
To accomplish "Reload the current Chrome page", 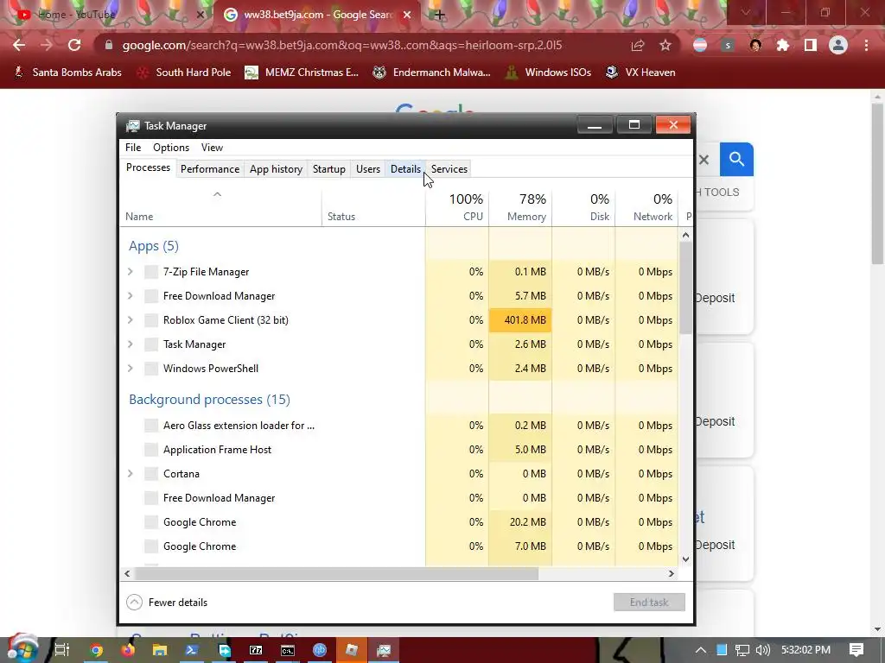I will [74, 45].
